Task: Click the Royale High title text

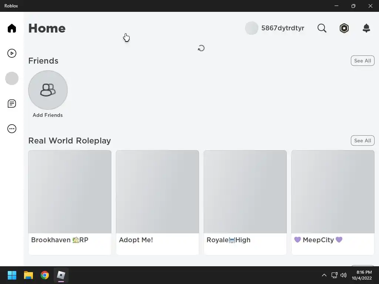Action: (x=228, y=240)
